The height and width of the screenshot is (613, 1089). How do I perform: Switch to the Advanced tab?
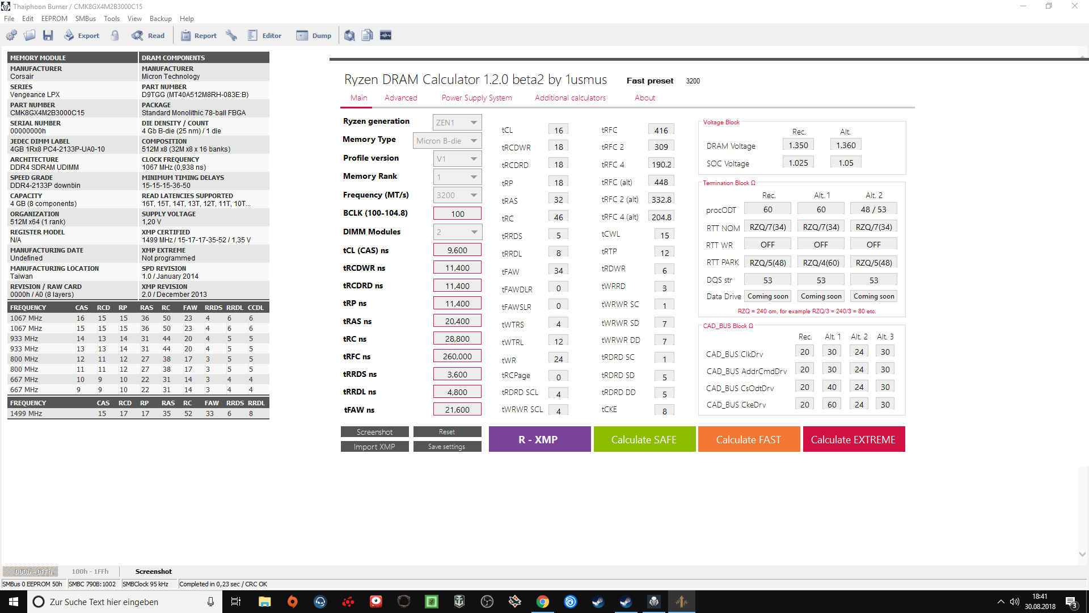(x=401, y=98)
